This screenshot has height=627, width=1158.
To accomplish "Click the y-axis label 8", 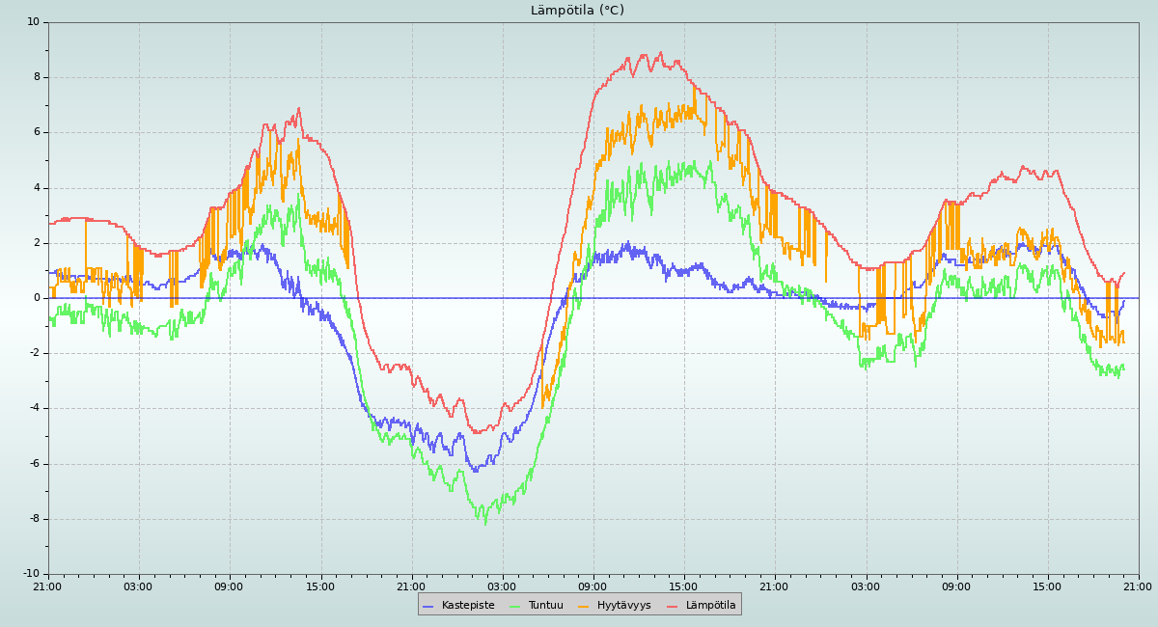I will (x=37, y=77).
